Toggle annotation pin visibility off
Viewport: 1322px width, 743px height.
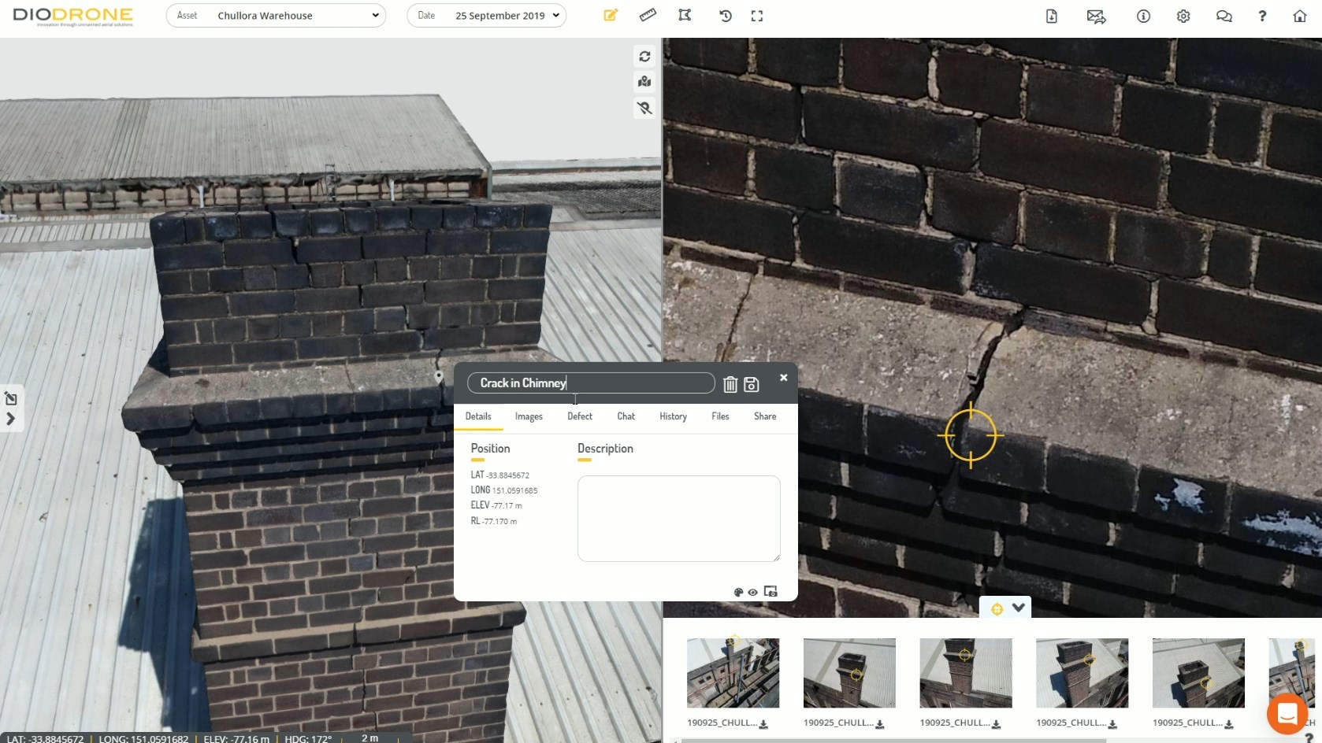(644, 108)
